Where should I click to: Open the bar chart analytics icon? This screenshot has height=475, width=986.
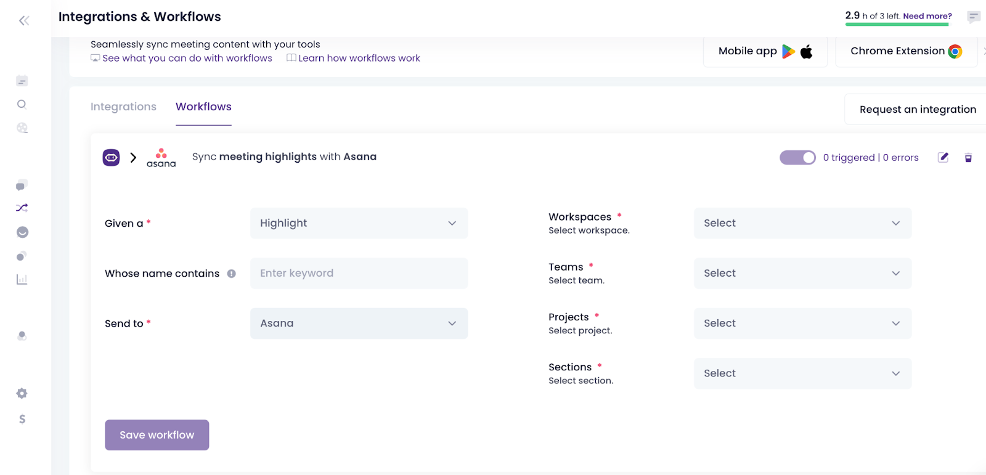[22, 280]
